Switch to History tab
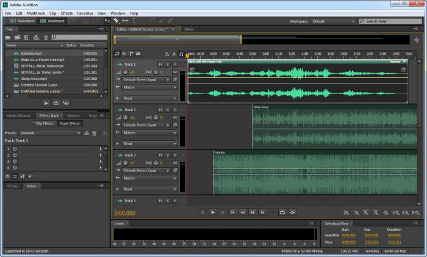Screen dimensions: 427x257 [12, 186]
